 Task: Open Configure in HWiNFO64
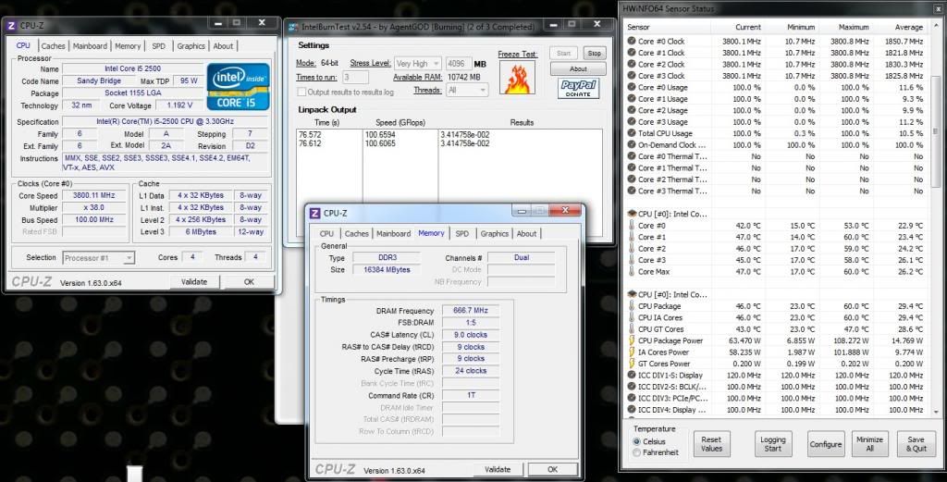(x=826, y=444)
